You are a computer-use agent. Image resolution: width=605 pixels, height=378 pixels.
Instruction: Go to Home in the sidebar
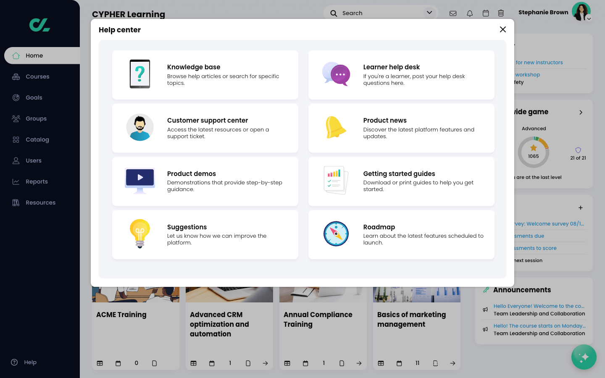tap(42, 55)
